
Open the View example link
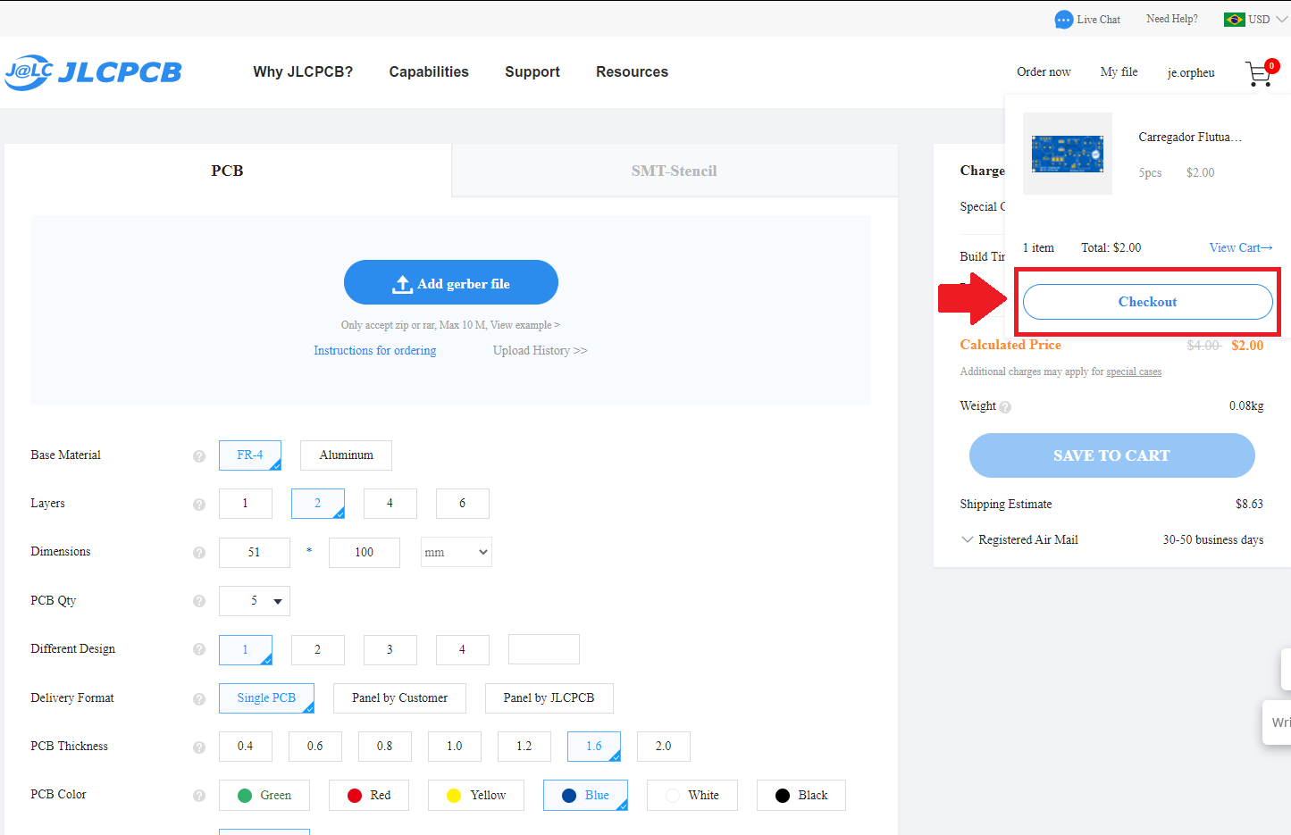point(524,325)
